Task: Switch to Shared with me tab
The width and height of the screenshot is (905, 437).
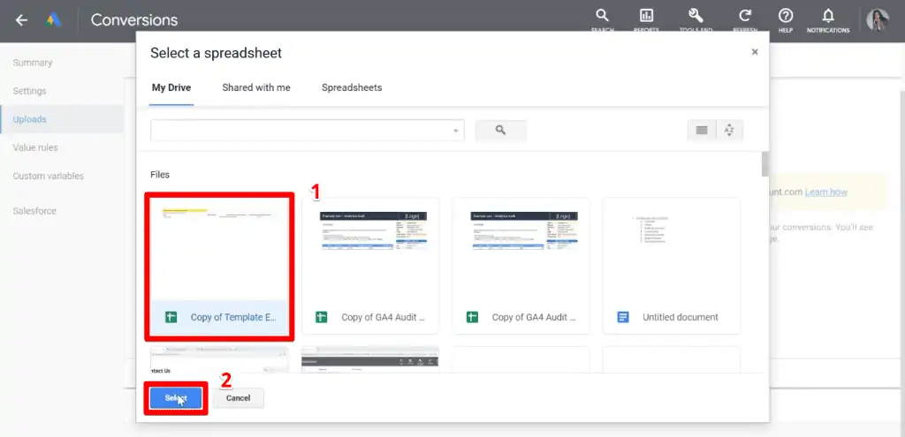Action: (x=256, y=87)
